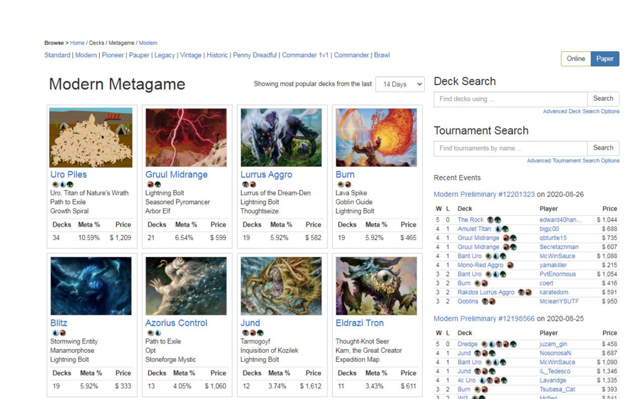
Task: Click mana symbols under Uro Piles title
Action: click(62, 184)
